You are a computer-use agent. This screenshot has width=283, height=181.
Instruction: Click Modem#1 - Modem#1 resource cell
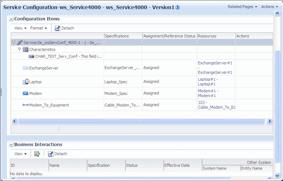coord(216,93)
